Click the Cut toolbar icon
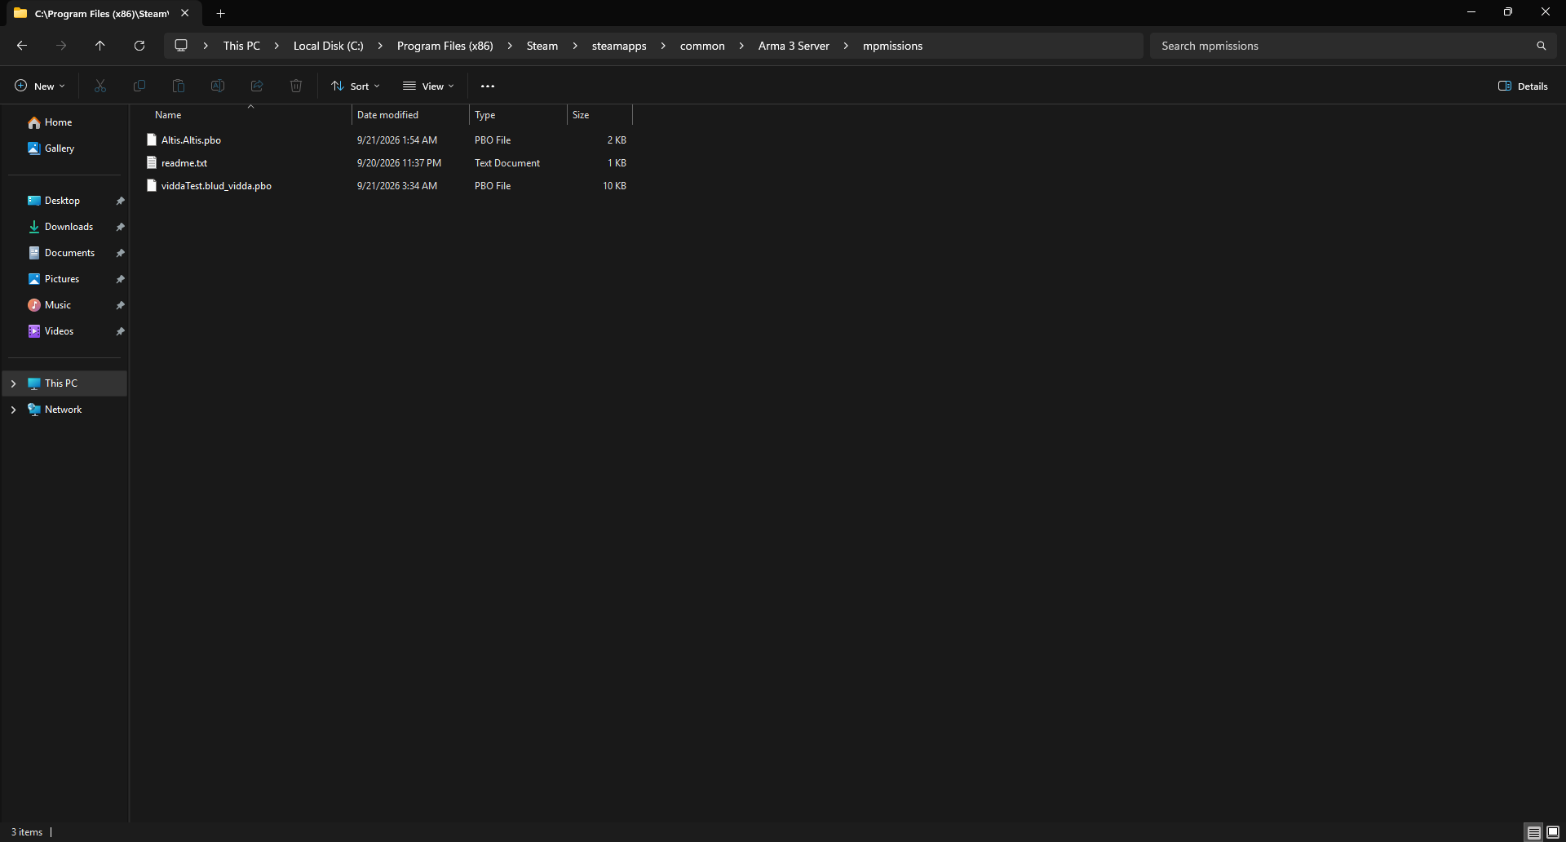The height and width of the screenshot is (842, 1566). (100, 86)
